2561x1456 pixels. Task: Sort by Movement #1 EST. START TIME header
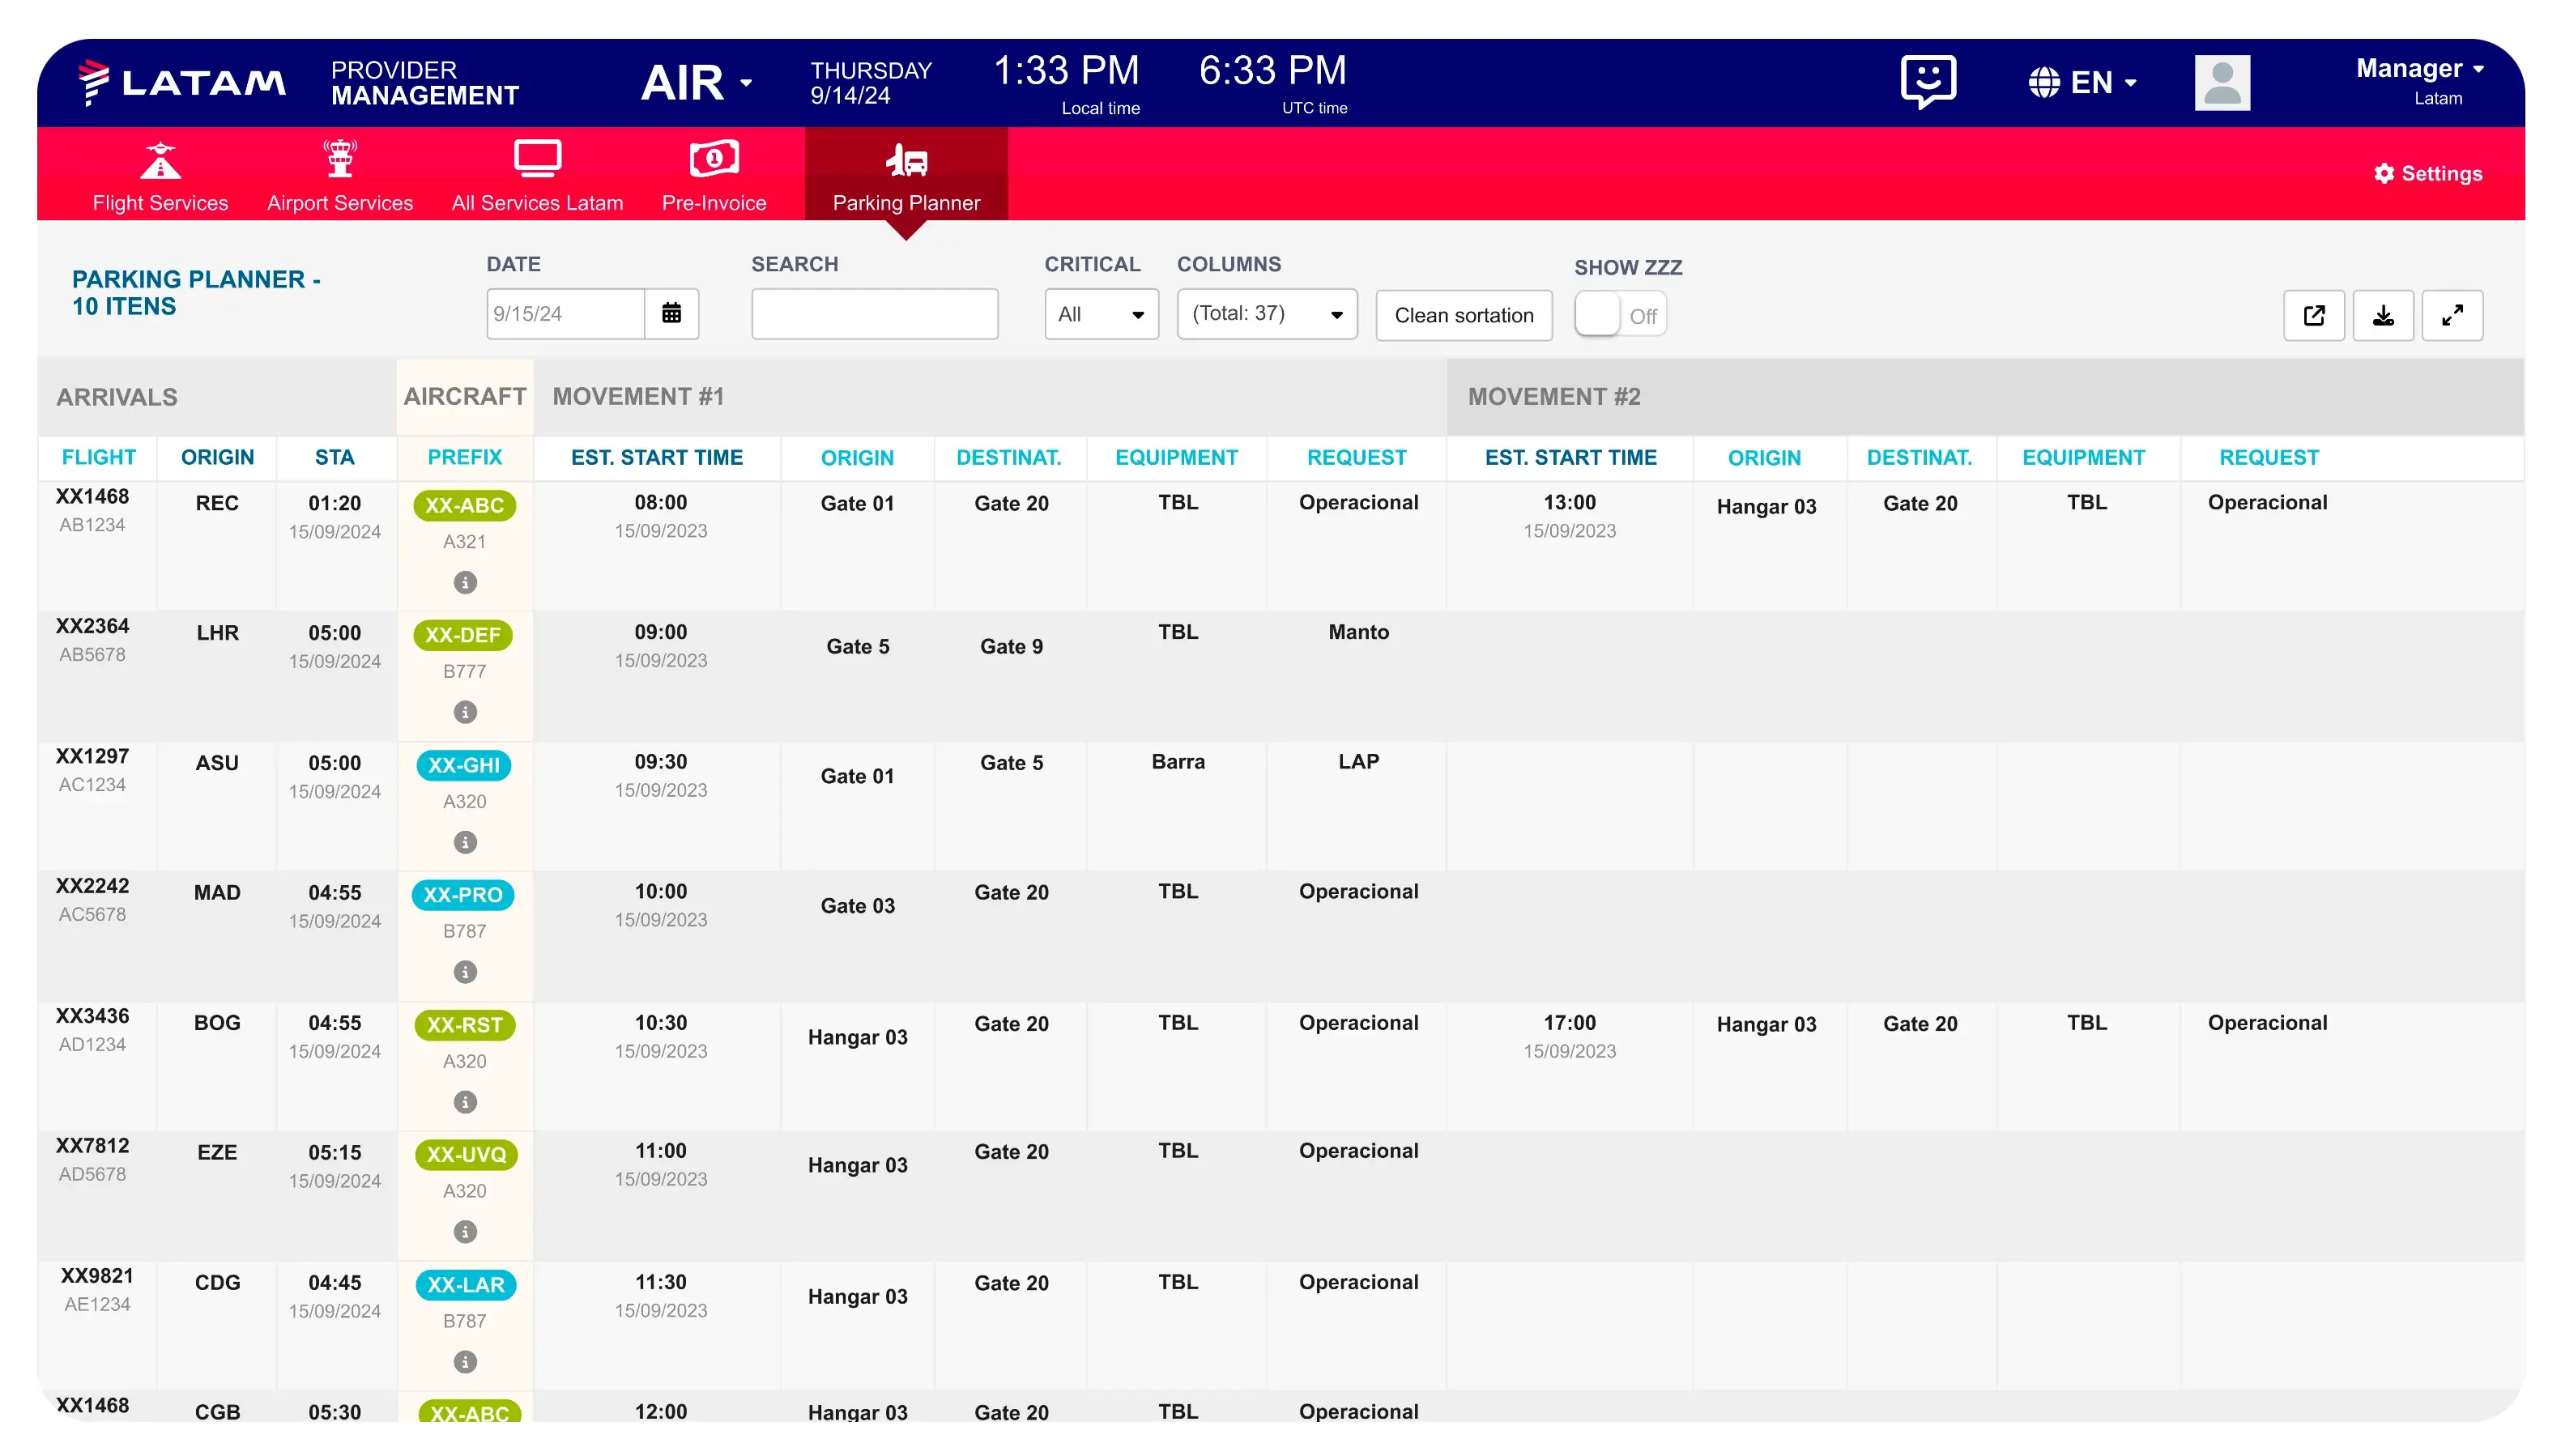click(657, 457)
